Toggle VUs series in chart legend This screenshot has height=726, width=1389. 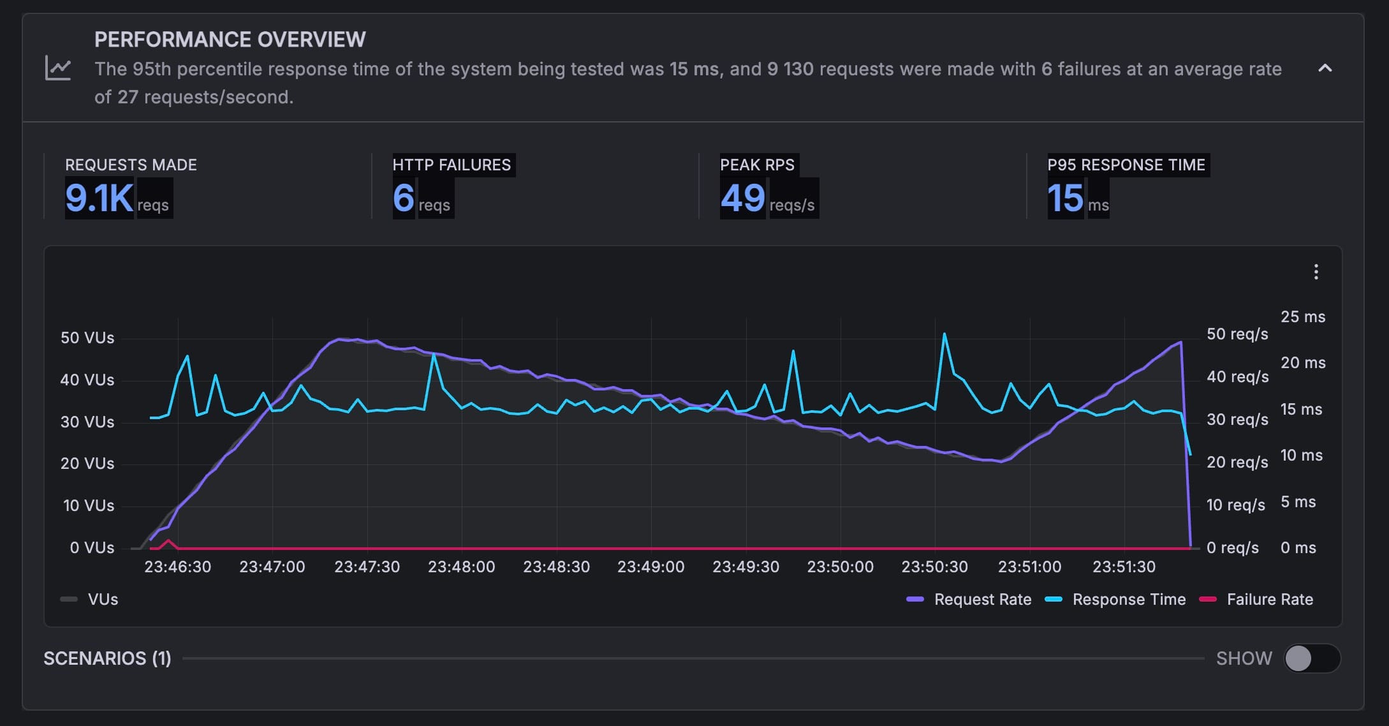coord(102,599)
